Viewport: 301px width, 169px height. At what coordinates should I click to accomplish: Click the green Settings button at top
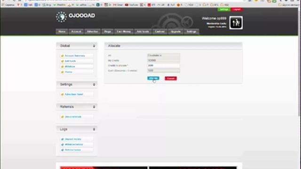pos(224,9)
